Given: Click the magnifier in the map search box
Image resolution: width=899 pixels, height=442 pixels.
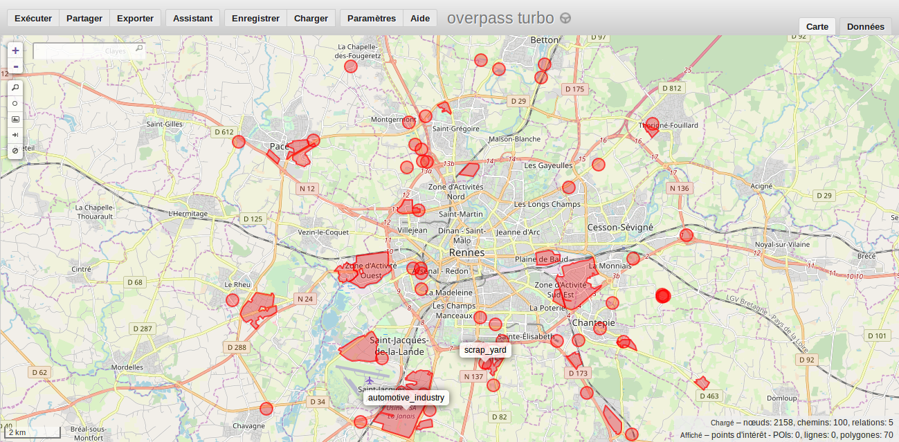Looking at the screenshot, I should click(x=138, y=49).
